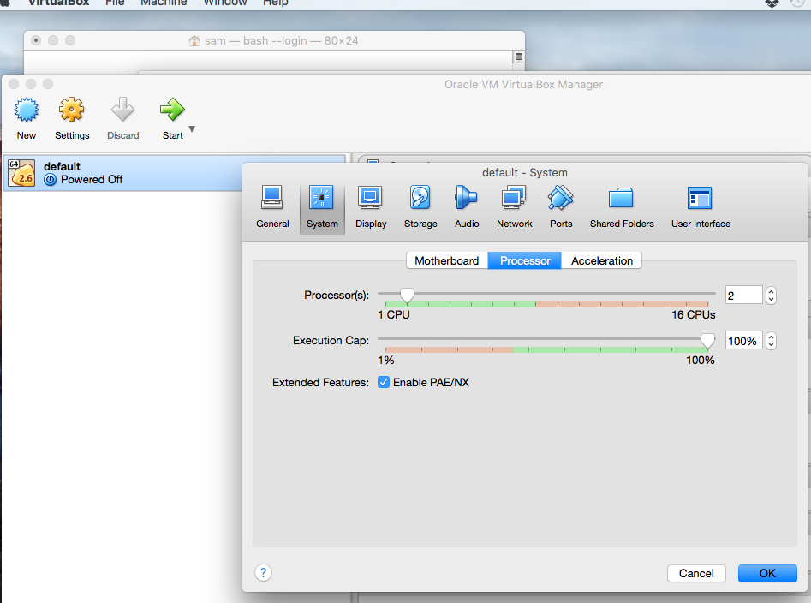
Task: Click the 'default - System' dialog title
Action: [x=524, y=172]
